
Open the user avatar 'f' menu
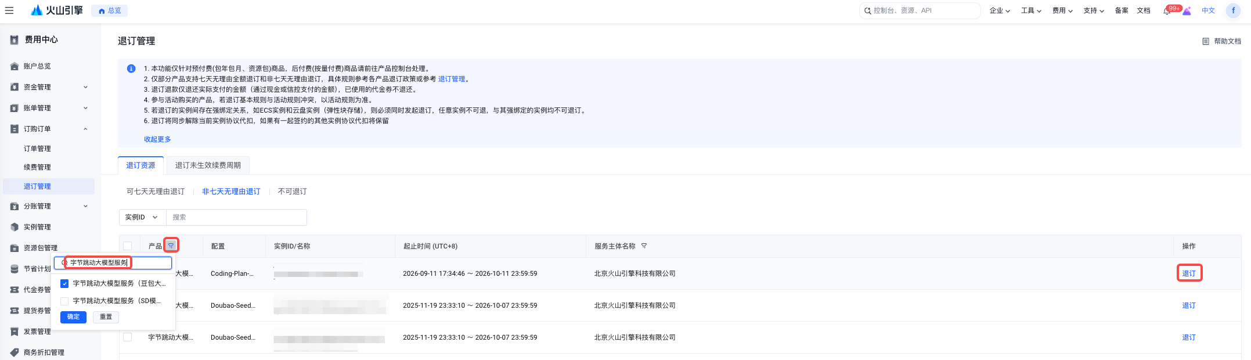coord(1233,10)
